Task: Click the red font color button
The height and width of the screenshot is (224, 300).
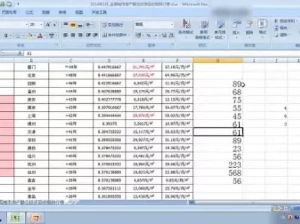Action: [x=40, y=36]
